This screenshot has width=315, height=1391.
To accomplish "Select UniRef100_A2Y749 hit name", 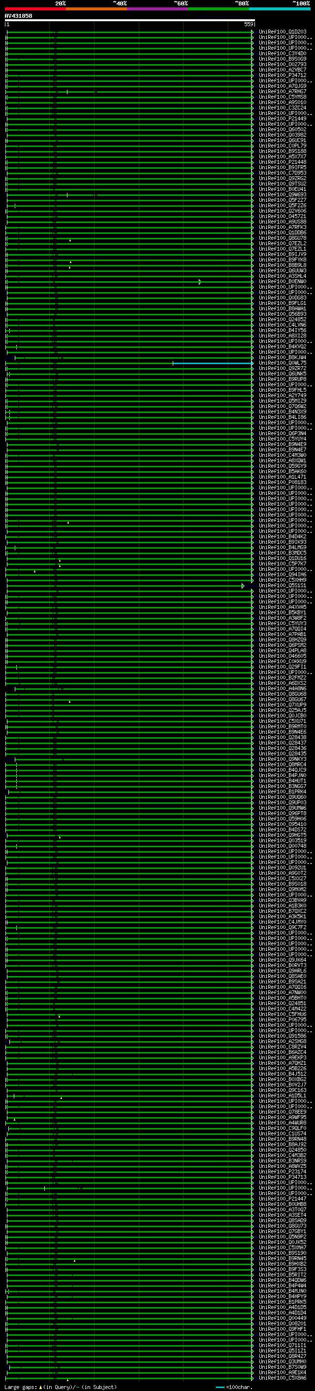I will [283, 395].
